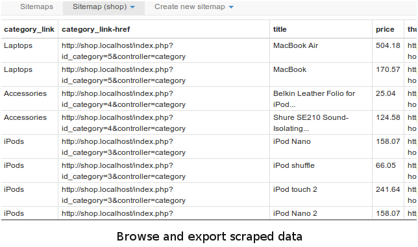Click category href URL in iPod touch 2 row
418x247 pixels.
coord(124,194)
